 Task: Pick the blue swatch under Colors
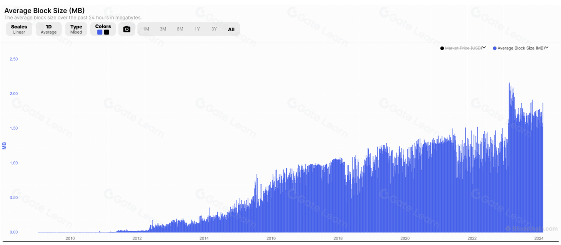[100, 32]
